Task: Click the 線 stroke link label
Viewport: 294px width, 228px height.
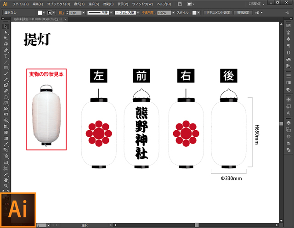Action: pos(61,12)
